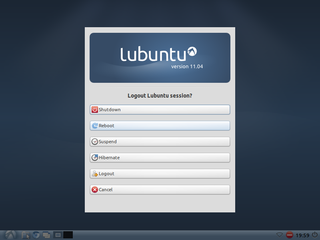
Task: Launch the file manager from the panel
Action: (x=26, y=235)
